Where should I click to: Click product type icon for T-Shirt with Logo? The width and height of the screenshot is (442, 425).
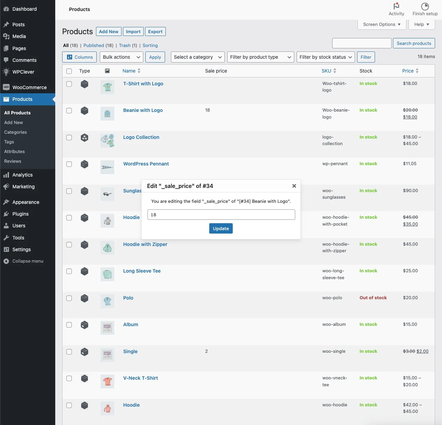85,84
